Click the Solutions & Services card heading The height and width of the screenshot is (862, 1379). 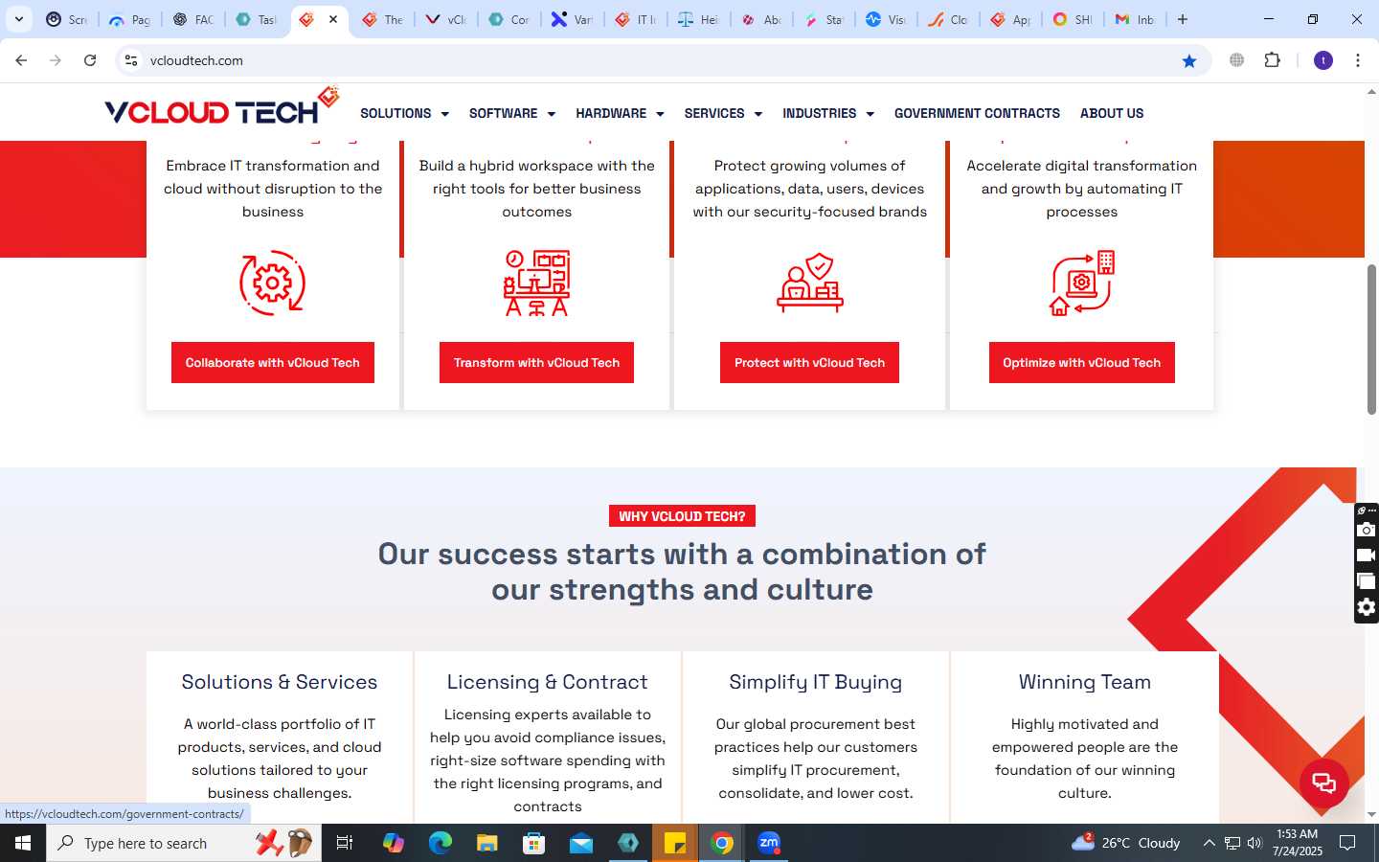280,682
